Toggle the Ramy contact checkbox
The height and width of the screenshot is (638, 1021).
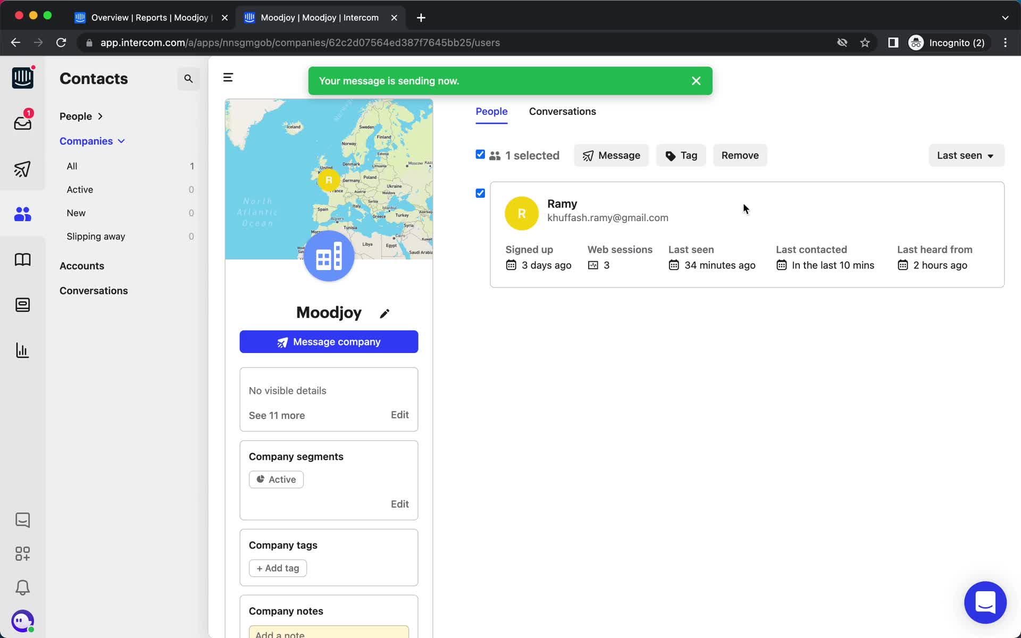pos(480,192)
